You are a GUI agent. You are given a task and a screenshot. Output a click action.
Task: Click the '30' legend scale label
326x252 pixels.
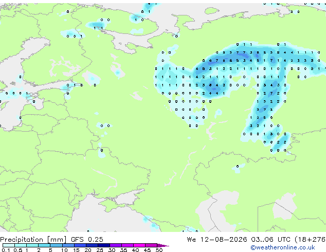[112, 250]
